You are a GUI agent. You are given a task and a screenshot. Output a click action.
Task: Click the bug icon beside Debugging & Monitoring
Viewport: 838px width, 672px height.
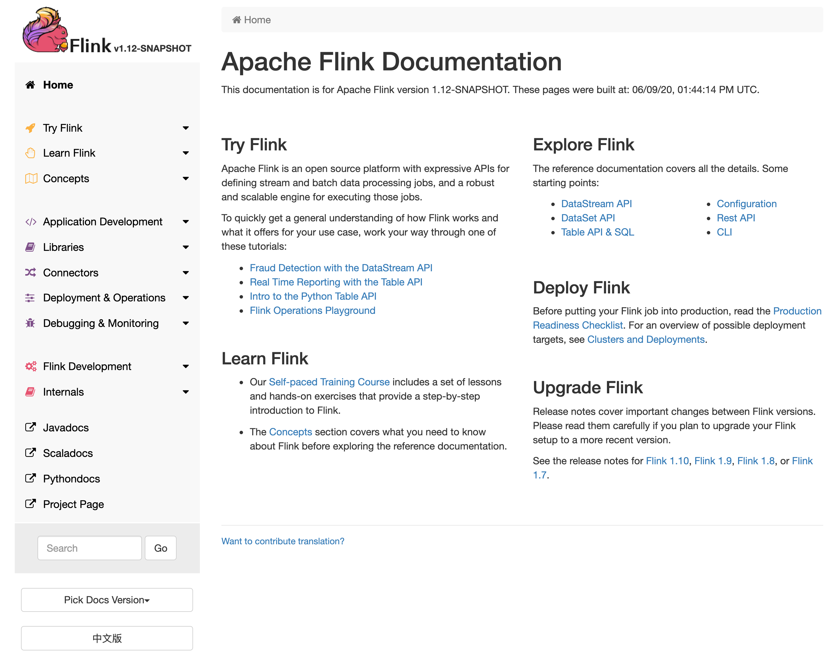click(x=30, y=323)
